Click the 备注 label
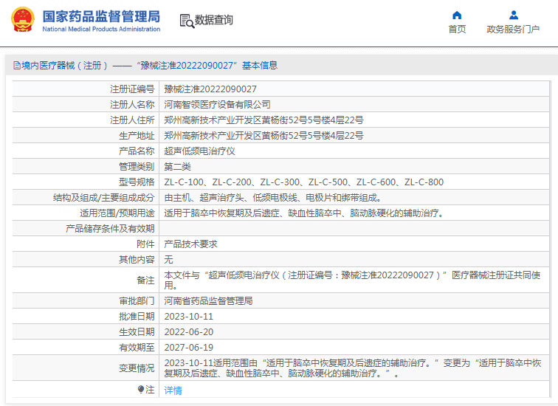The image size is (558, 406). pyautogui.click(x=145, y=280)
